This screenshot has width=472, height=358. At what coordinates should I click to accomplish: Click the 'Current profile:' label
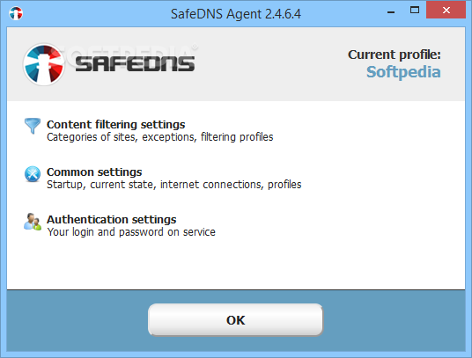(x=395, y=55)
